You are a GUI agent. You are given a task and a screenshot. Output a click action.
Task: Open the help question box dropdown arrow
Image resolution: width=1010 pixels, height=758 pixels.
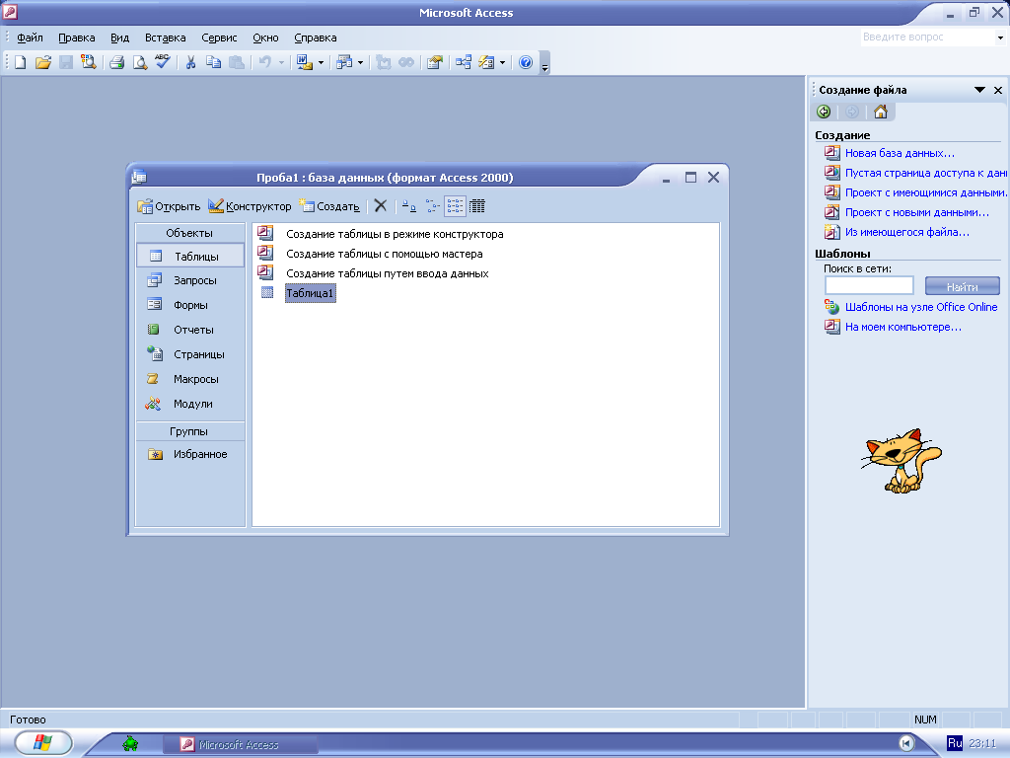coord(1000,38)
